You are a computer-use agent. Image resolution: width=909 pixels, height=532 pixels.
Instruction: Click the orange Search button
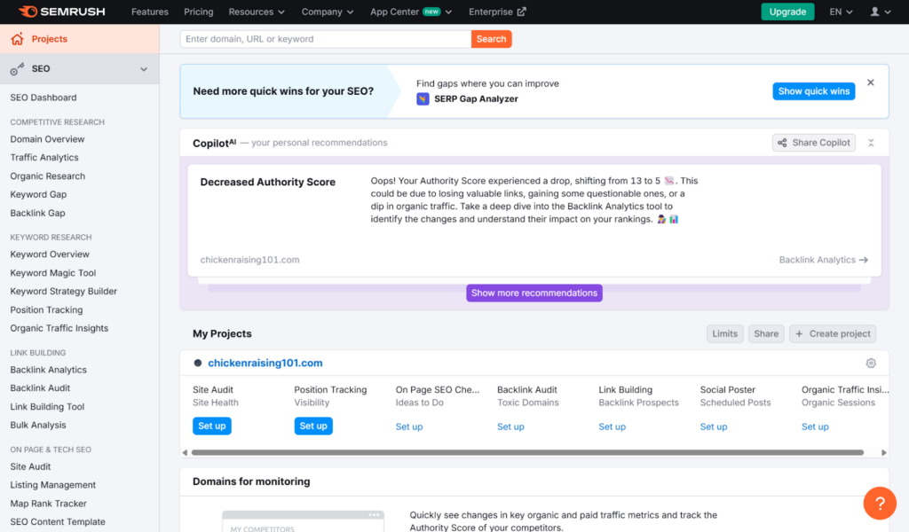(491, 39)
